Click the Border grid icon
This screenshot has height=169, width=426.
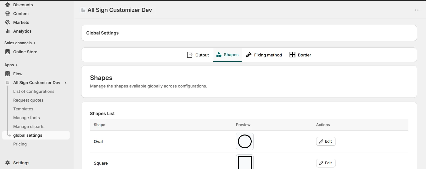tap(292, 55)
